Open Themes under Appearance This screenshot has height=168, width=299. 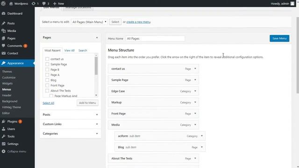pos(7,71)
